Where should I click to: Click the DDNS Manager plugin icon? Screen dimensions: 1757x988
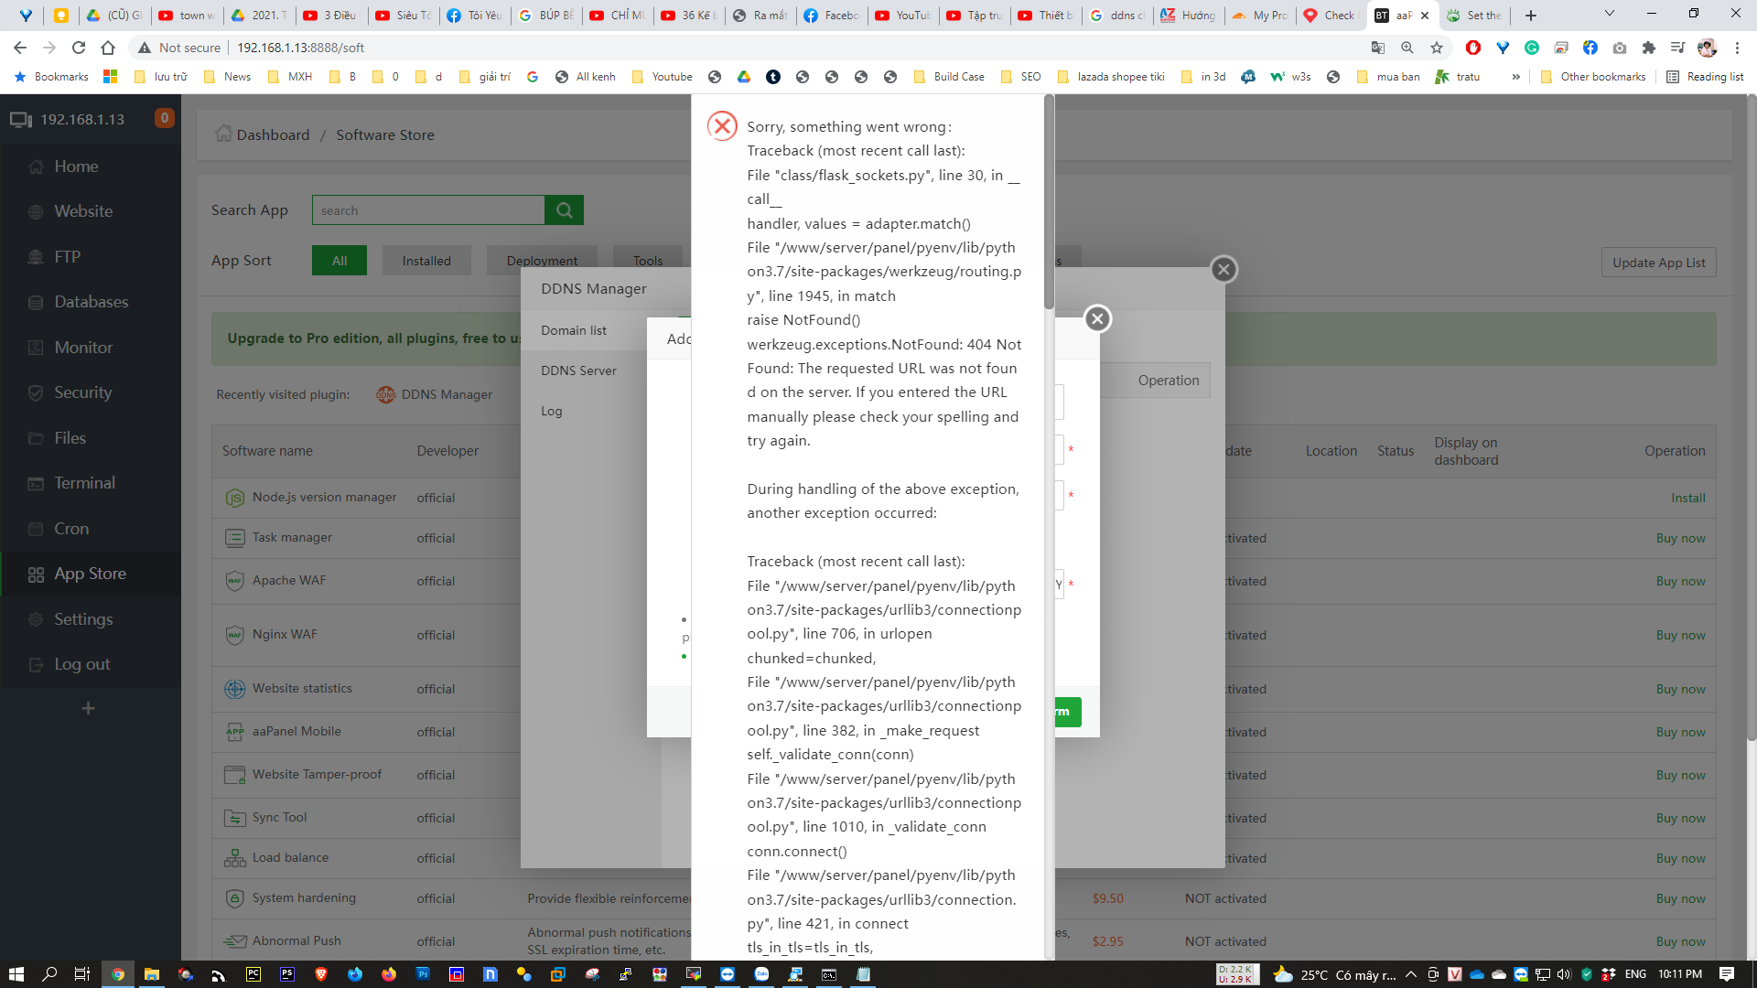pos(385,394)
